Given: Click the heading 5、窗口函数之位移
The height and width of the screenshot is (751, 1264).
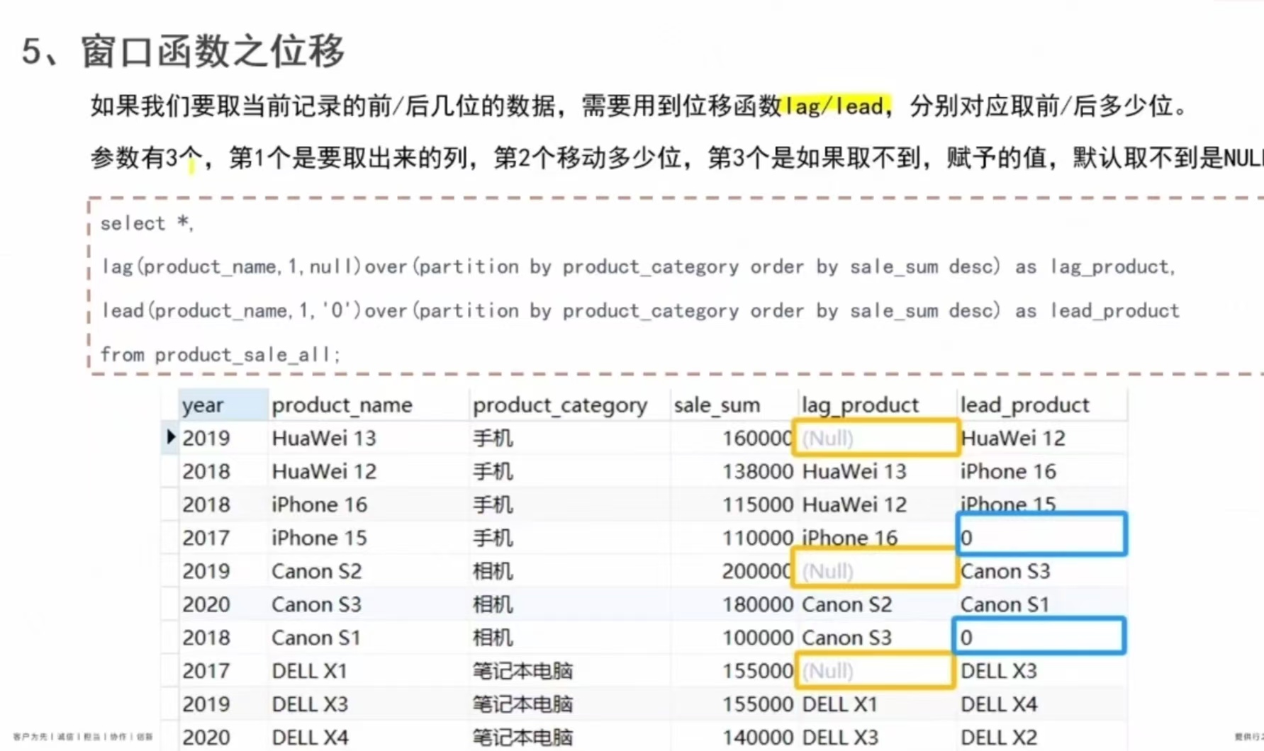Looking at the screenshot, I should [183, 51].
